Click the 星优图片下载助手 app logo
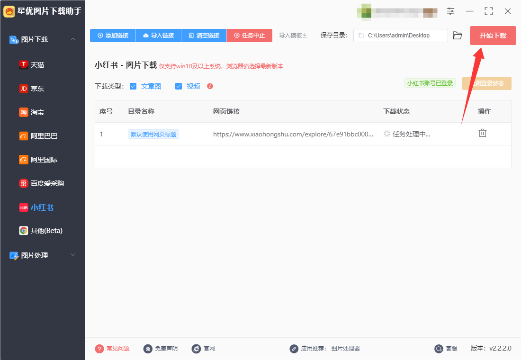The image size is (521, 360). tap(9, 11)
